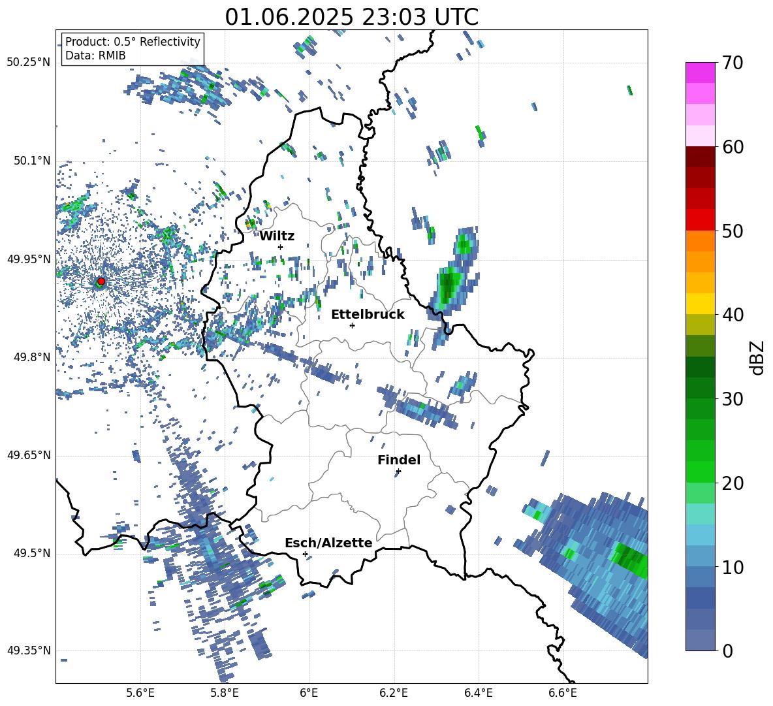Click the Ettelbruck station cross marker
Screen dimensions: 773x706
352,325
